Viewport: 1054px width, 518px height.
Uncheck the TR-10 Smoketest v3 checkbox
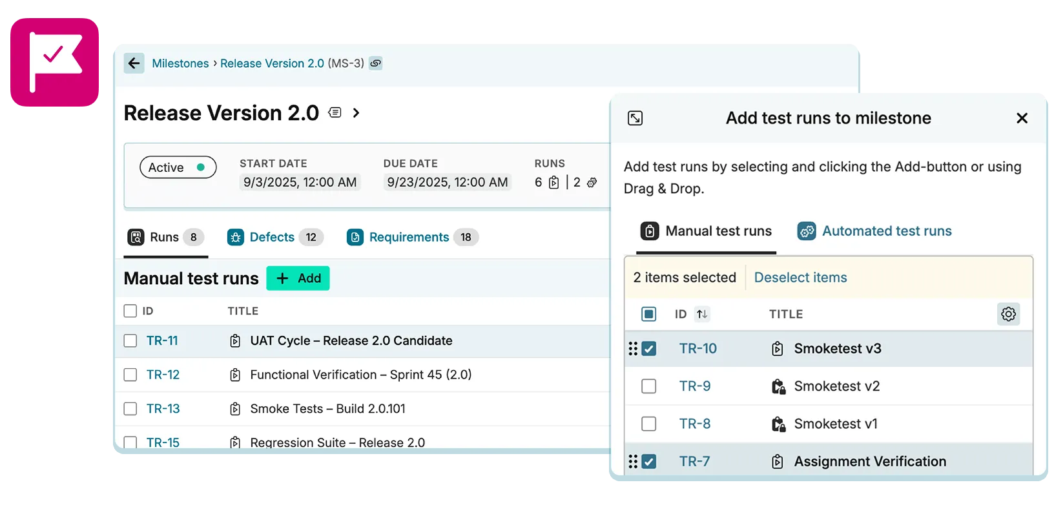[x=649, y=349]
